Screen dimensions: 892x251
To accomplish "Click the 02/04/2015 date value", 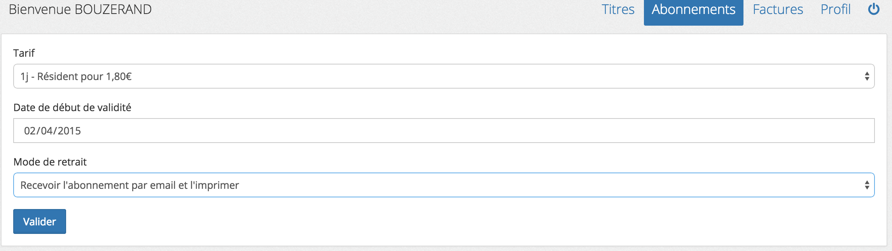I will click(52, 131).
